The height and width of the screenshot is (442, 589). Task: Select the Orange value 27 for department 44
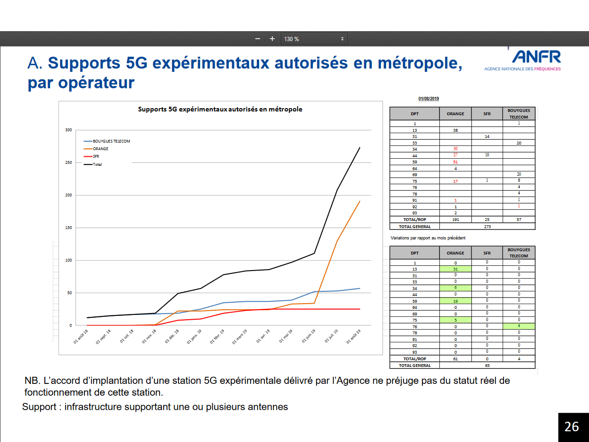pyautogui.click(x=455, y=155)
